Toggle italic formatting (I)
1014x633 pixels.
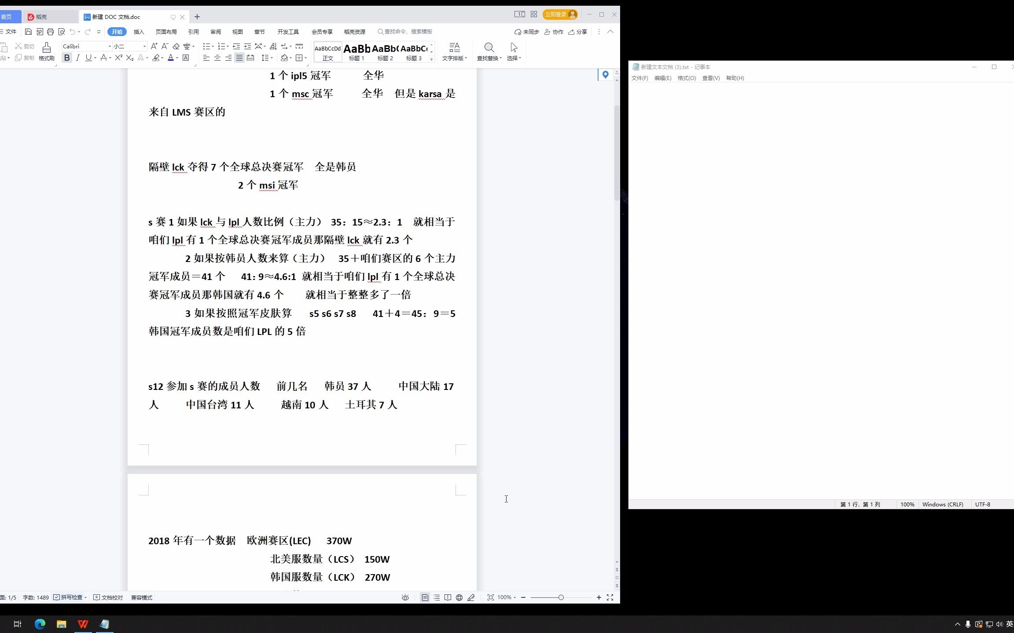pos(78,58)
